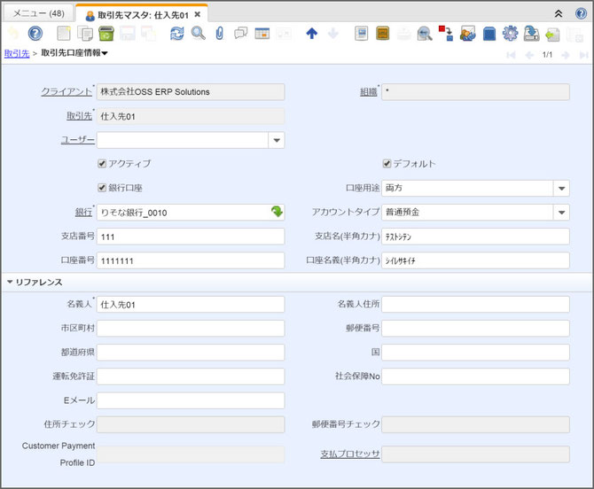Toggle grid view with the table icon
Screen dimensions: 594x489
[262, 34]
